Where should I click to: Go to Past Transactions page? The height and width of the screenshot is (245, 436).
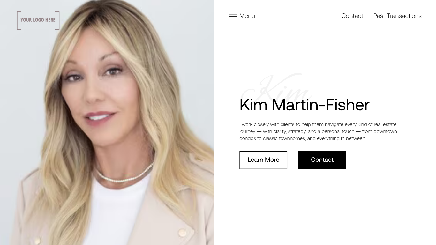397,16
